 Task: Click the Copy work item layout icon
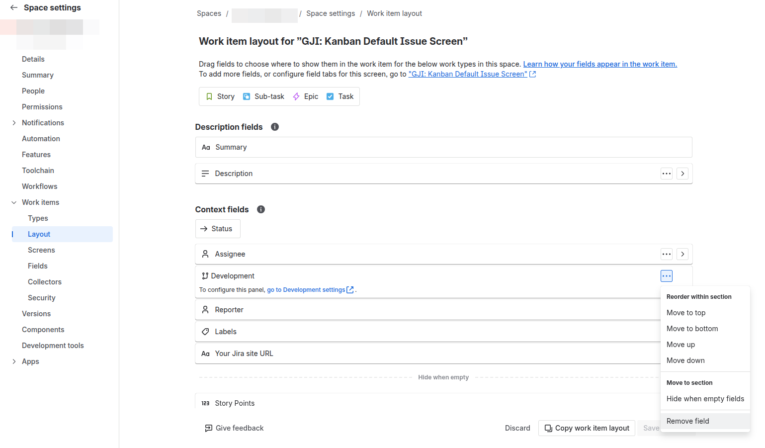pyautogui.click(x=548, y=428)
